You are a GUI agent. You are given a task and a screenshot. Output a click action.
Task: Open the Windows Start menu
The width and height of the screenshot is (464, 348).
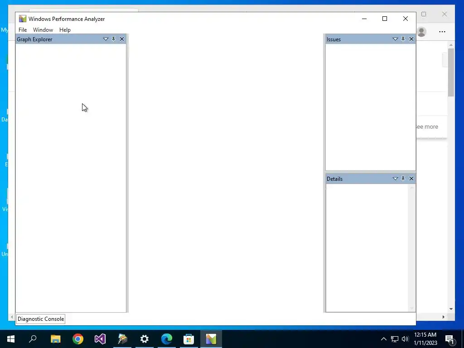(11, 339)
